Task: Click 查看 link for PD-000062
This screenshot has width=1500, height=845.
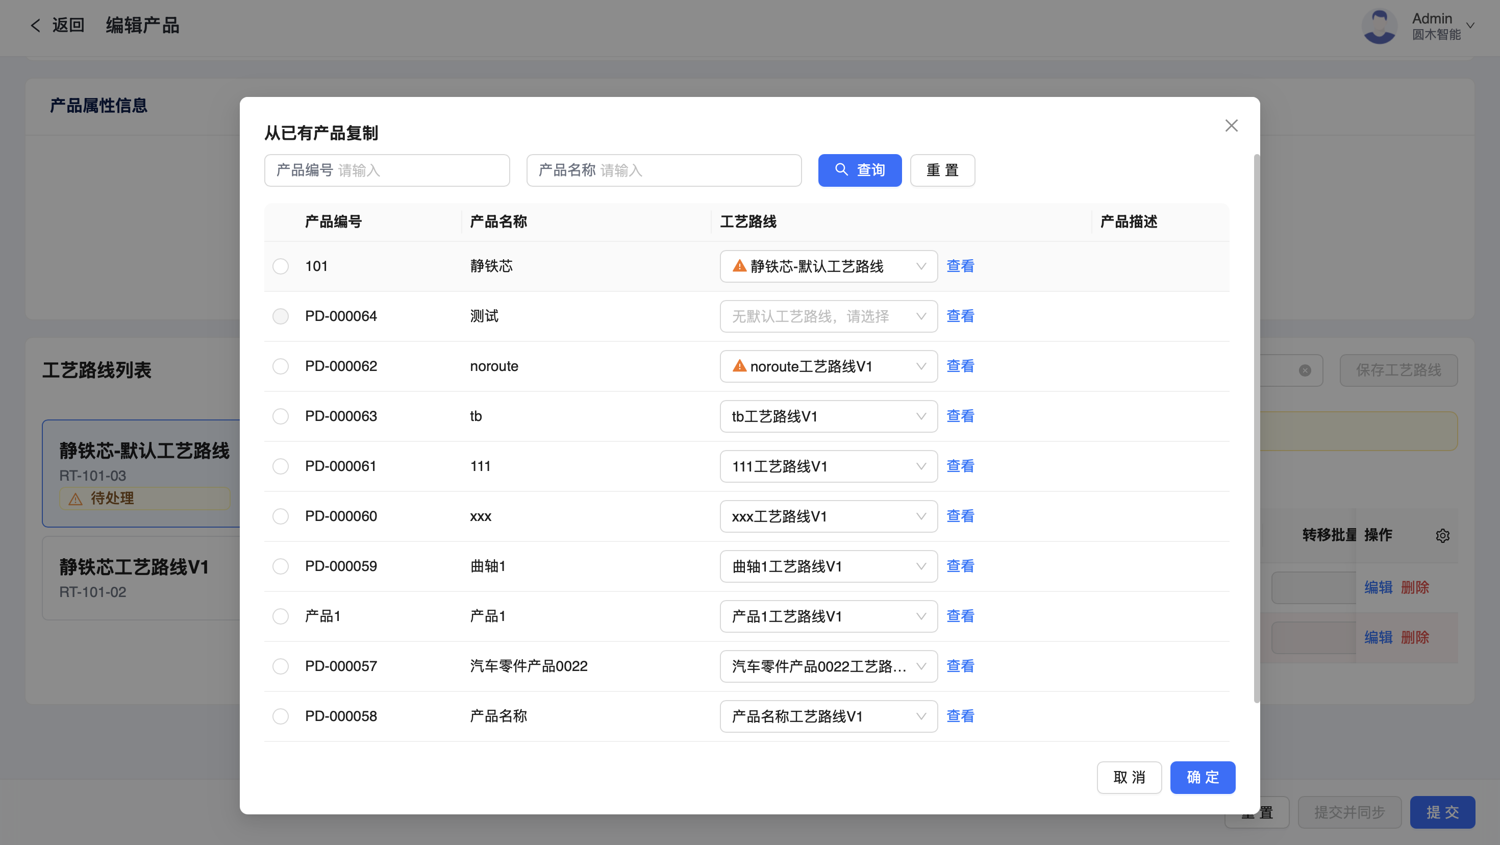Action: (x=960, y=366)
